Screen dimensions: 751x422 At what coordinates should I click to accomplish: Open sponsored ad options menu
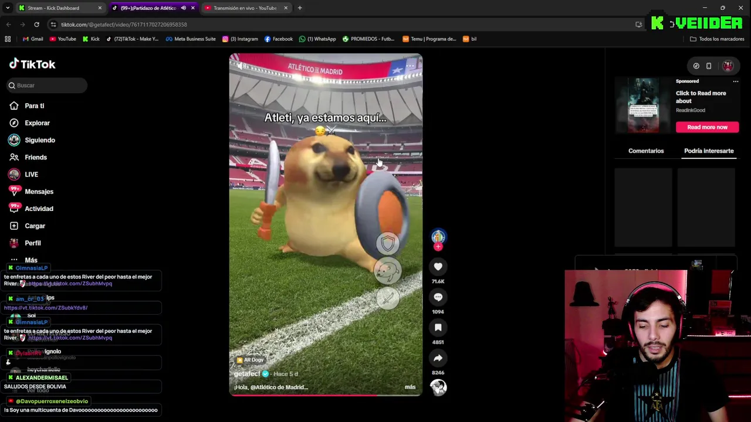pos(735,81)
